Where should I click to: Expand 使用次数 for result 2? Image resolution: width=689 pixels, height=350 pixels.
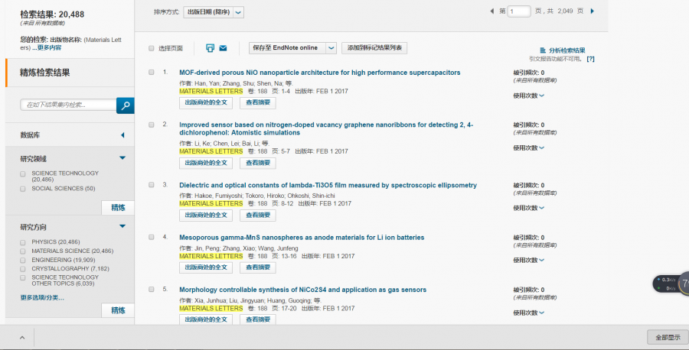[x=528, y=147]
